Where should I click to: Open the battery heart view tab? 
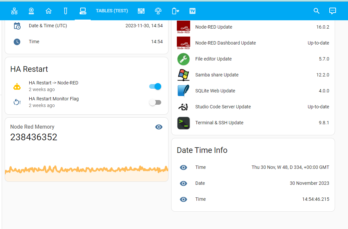pos(175,11)
